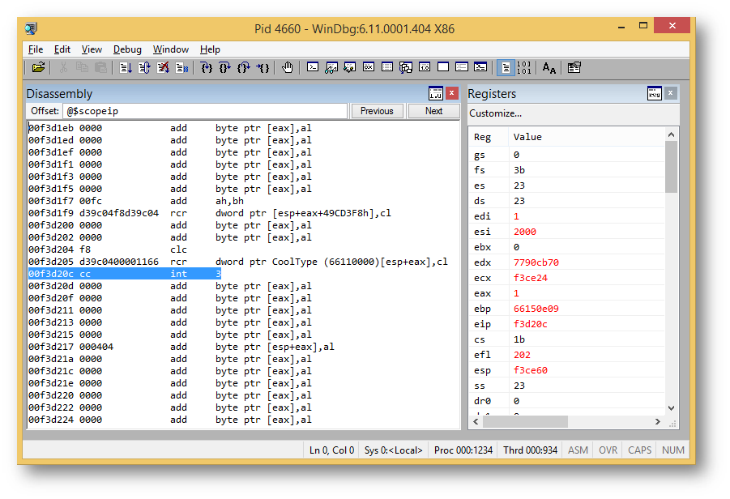
Task: Open the Command window from toolbar
Action: [x=313, y=68]
